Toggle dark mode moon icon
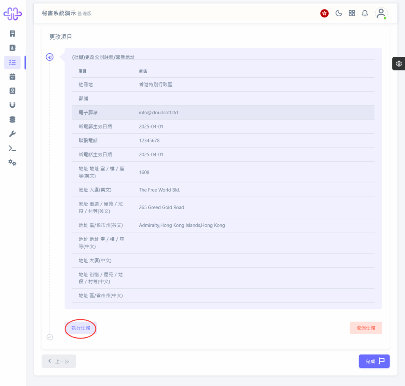Viewport: 405px width, 386px height. [339, 13]
